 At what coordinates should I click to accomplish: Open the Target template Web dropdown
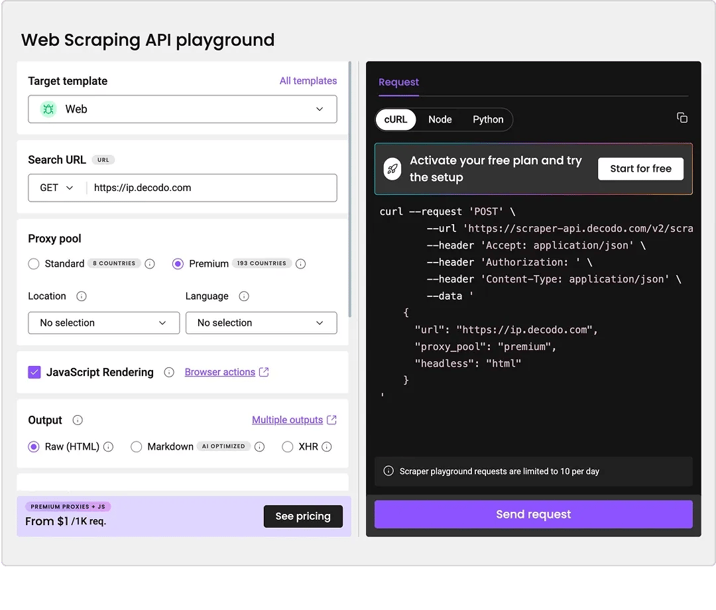182,109
